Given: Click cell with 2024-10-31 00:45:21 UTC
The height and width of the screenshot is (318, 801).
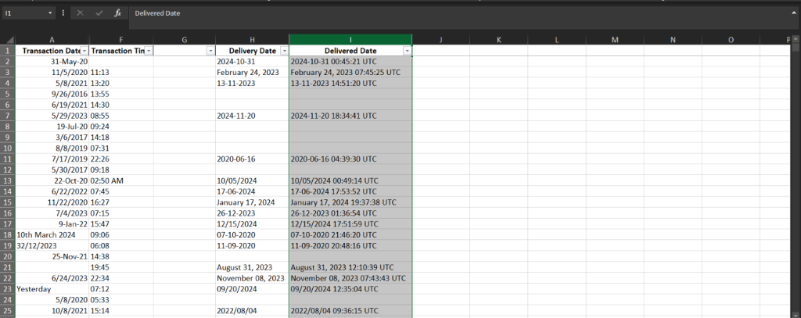Looking at the screenshot, I should coord(350,62).
